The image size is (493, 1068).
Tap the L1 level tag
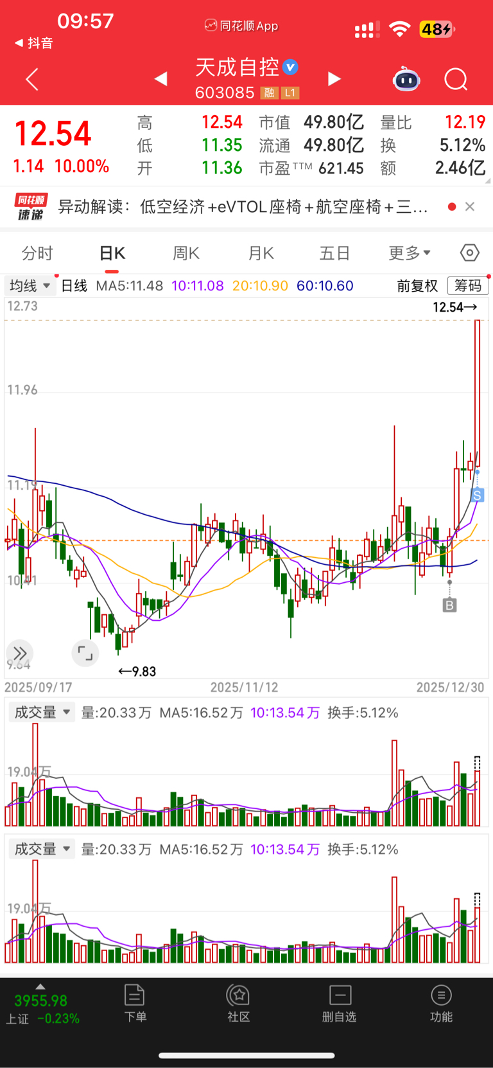[x=290, y=93]
